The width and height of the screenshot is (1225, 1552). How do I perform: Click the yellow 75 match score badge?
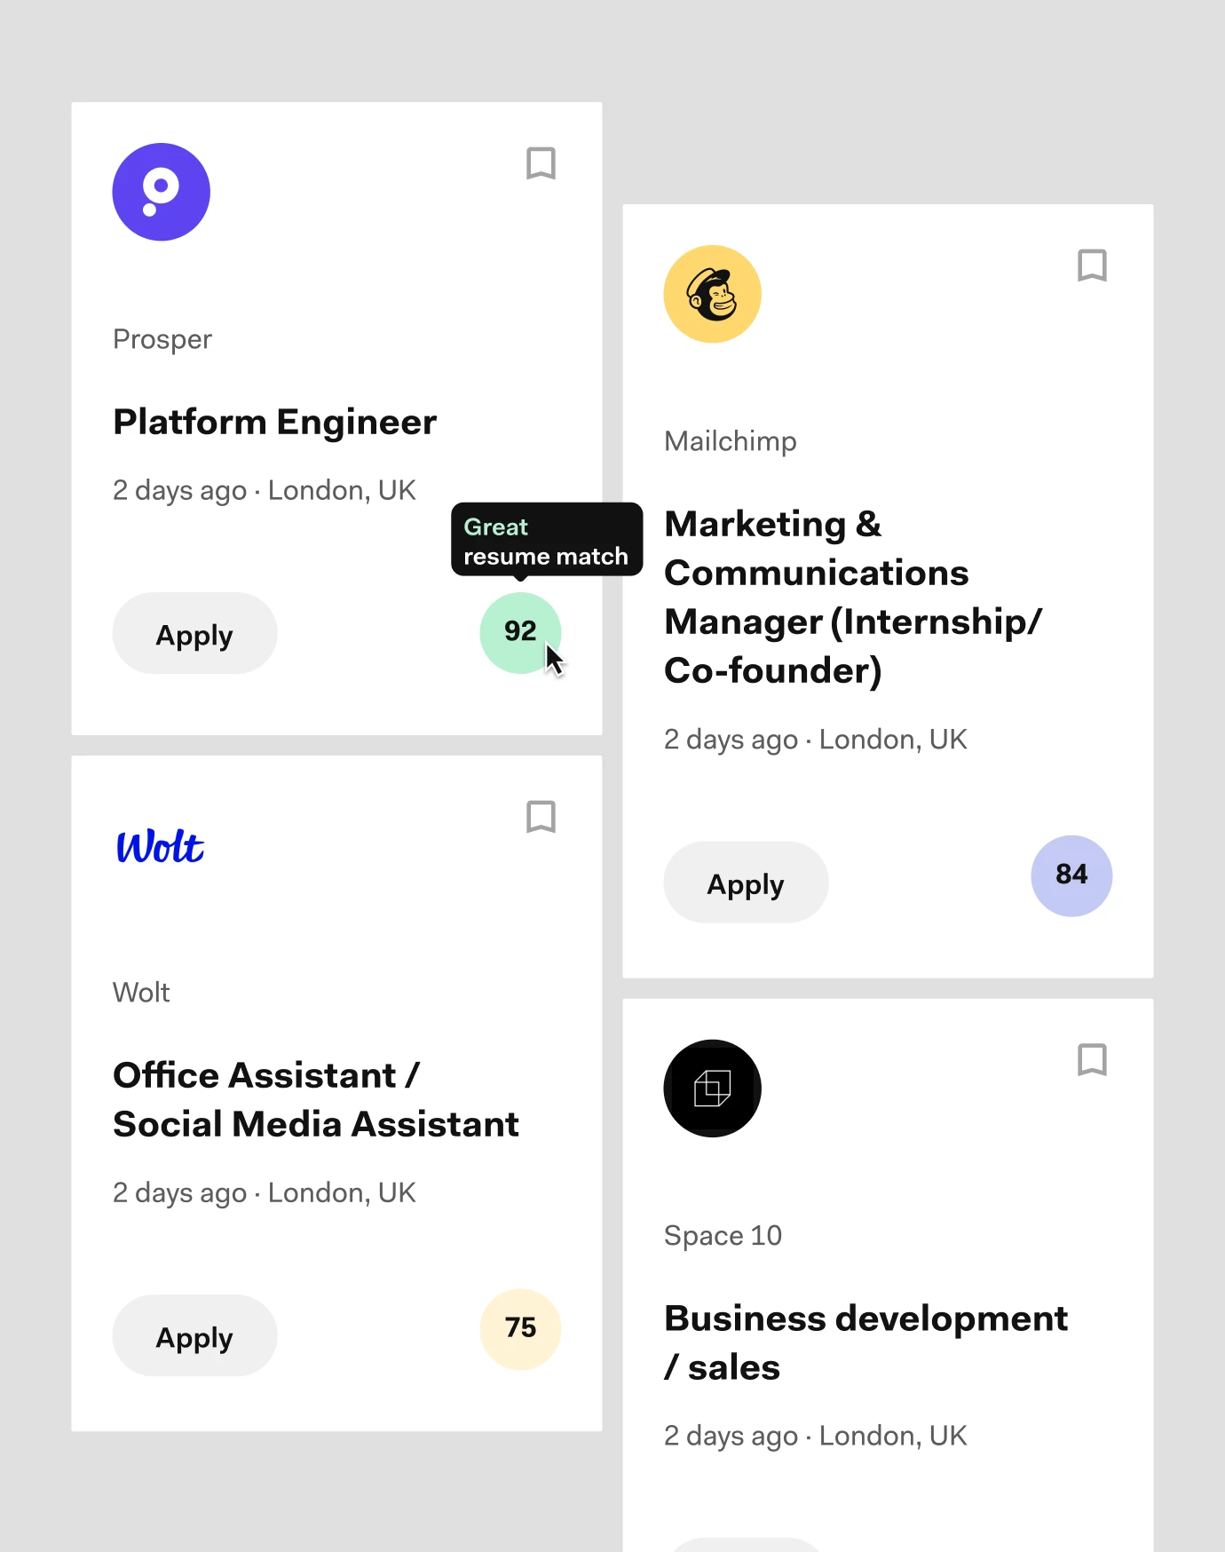pos(520,1328)
